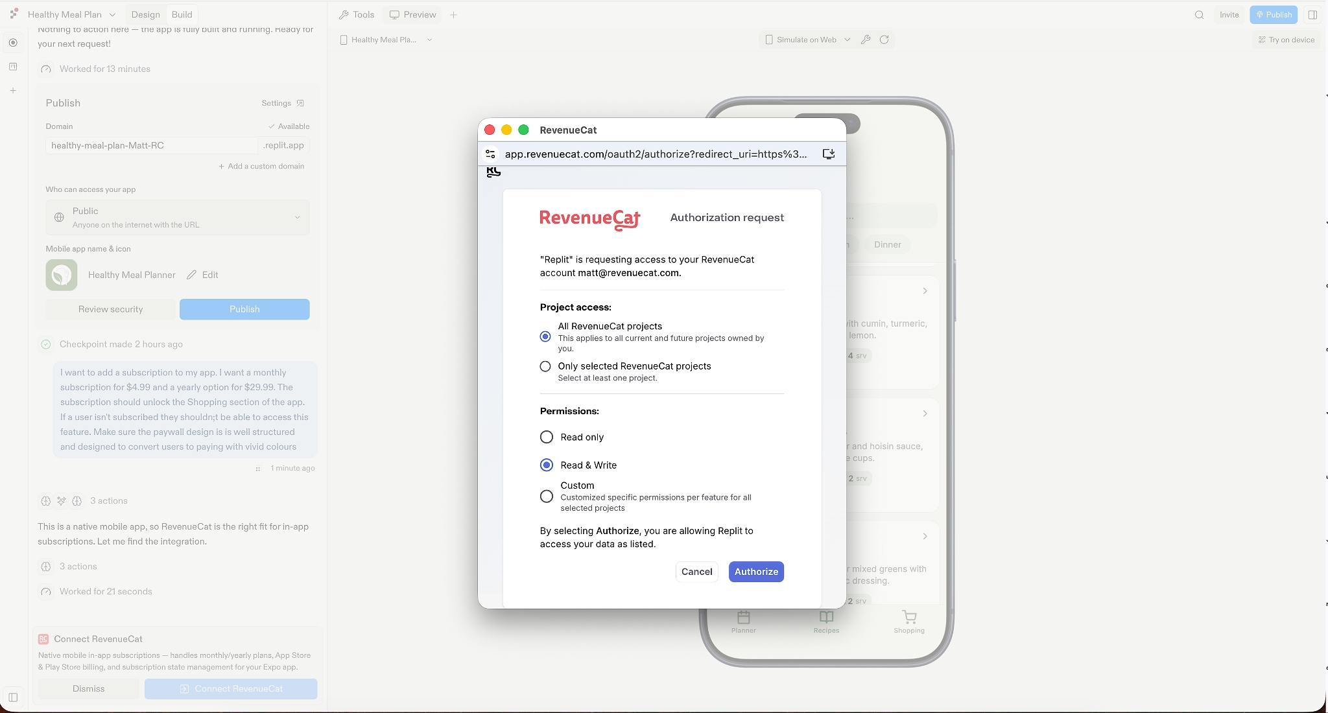Viewport: 1328px width, 713px height.
Task: Expand the mixed greens recipe chevron
Action: pyautogui.click(x=925, y=536)
